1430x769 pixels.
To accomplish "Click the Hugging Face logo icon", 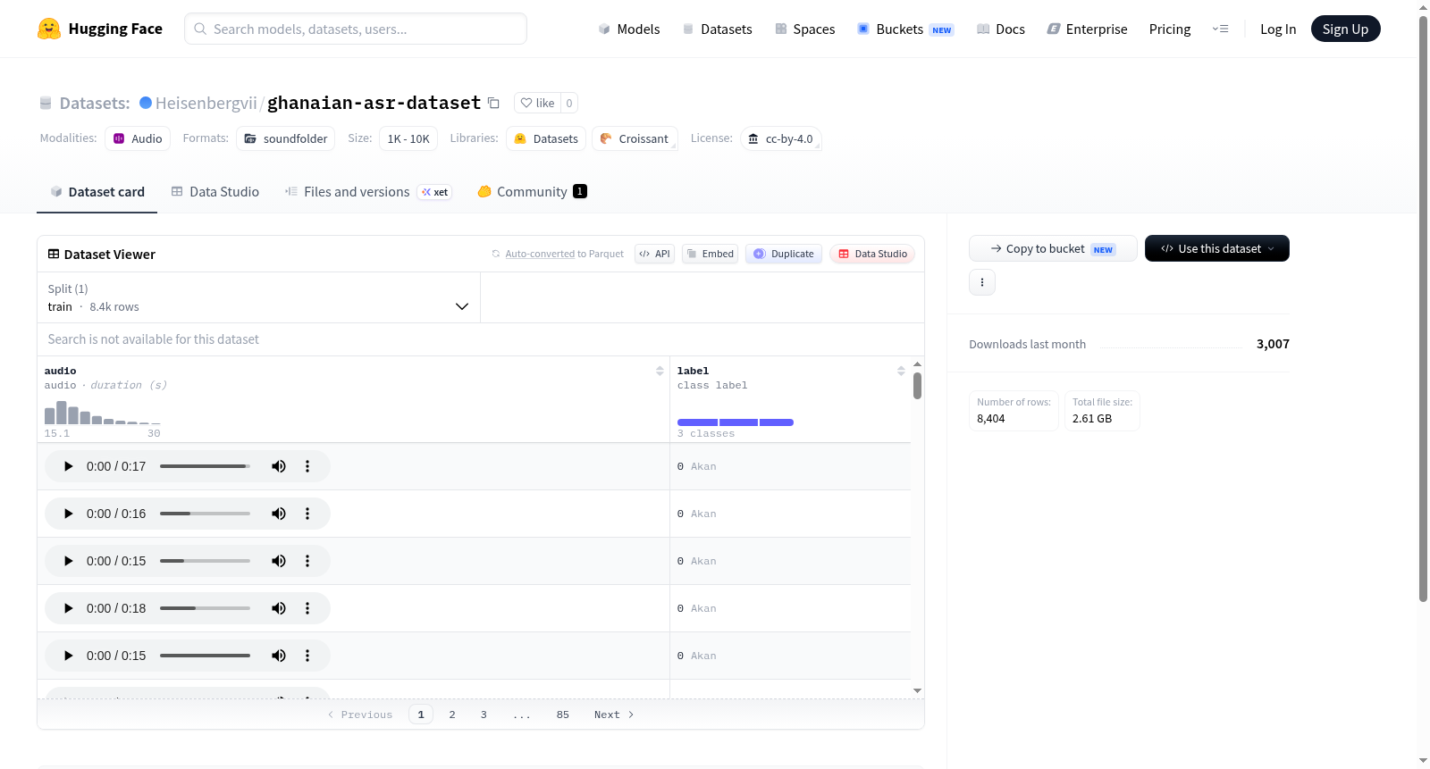I will pos(49,29).
